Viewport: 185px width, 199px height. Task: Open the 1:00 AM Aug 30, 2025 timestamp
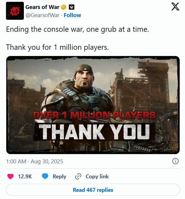click(x=35, y=161)
